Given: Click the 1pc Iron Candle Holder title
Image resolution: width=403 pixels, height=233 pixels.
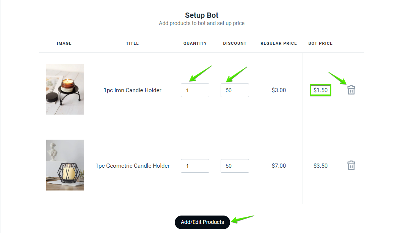Looking at the screenshot, I should (x=133, y=90).
